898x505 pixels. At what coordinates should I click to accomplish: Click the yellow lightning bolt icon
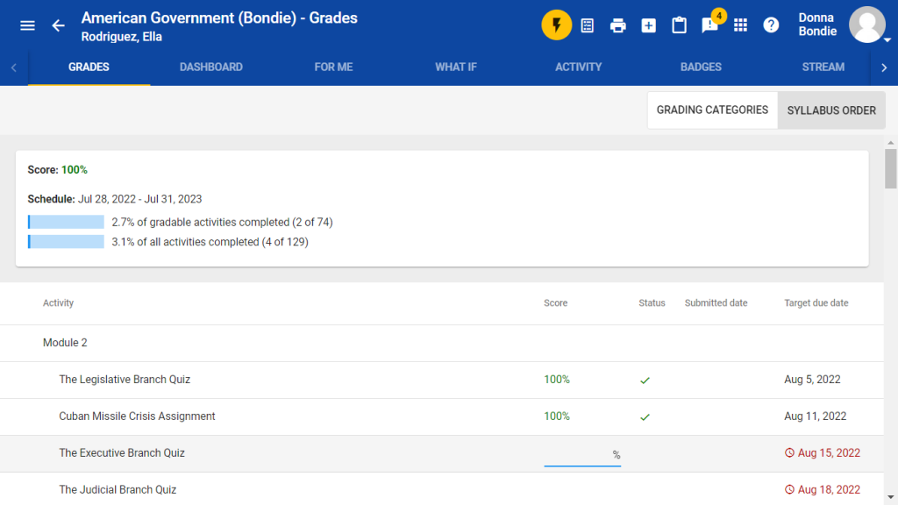point(556,25)
